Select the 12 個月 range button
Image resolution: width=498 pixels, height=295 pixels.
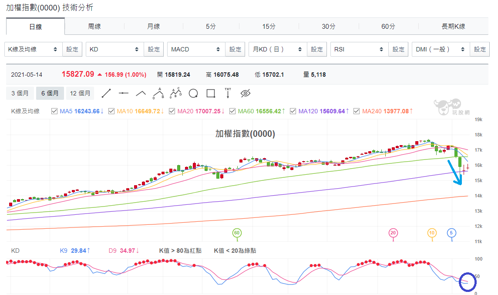click(80, 93)
